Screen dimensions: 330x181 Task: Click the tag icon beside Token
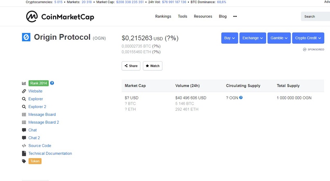[x=24, y=161]
